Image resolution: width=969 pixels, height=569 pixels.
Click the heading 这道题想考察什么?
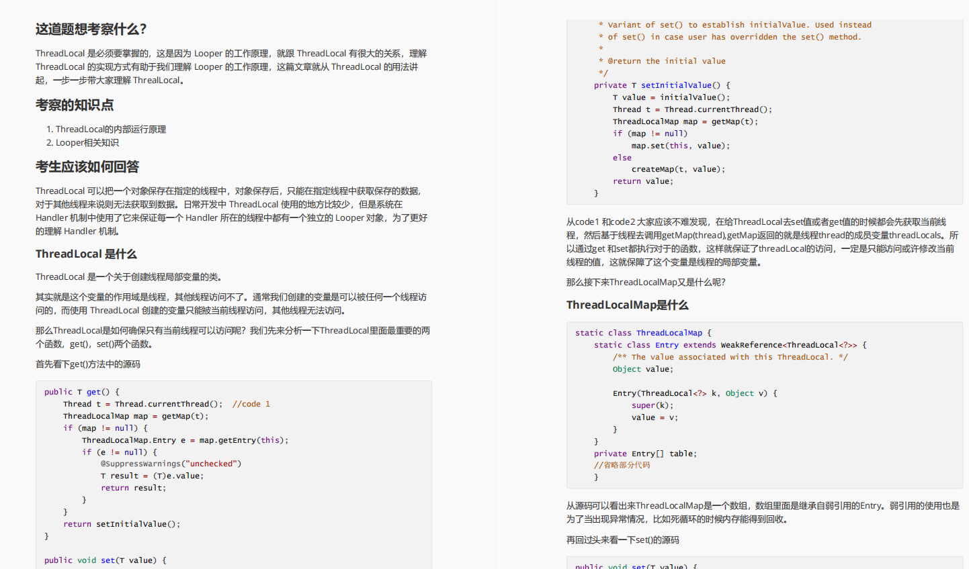click(91, 30)
